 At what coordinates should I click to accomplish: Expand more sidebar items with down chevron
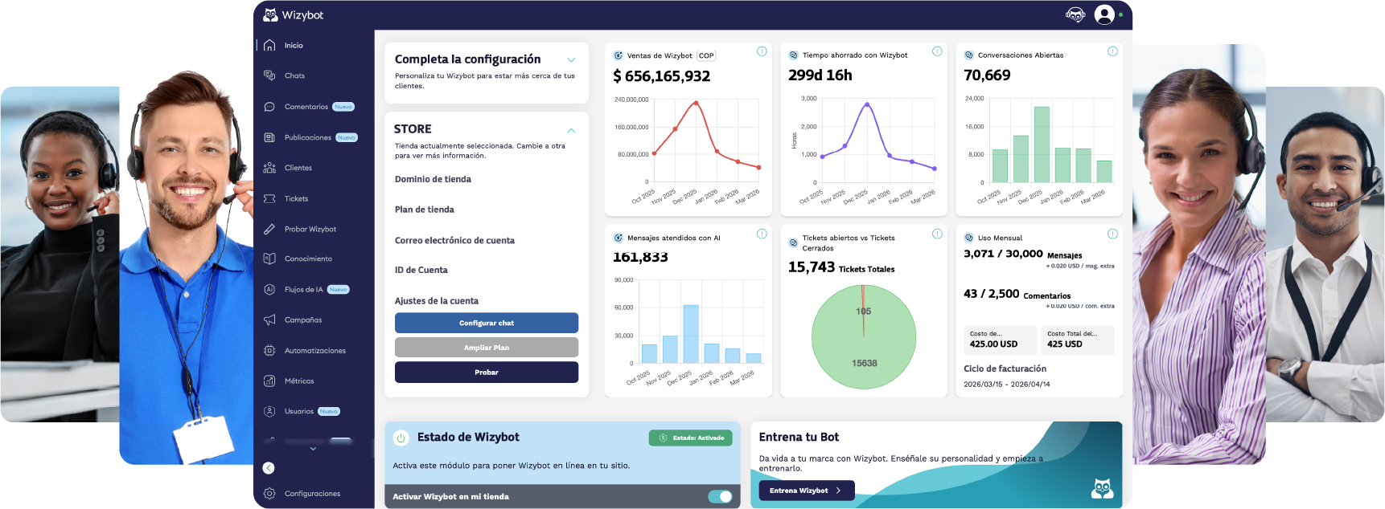tap(313, 449)
